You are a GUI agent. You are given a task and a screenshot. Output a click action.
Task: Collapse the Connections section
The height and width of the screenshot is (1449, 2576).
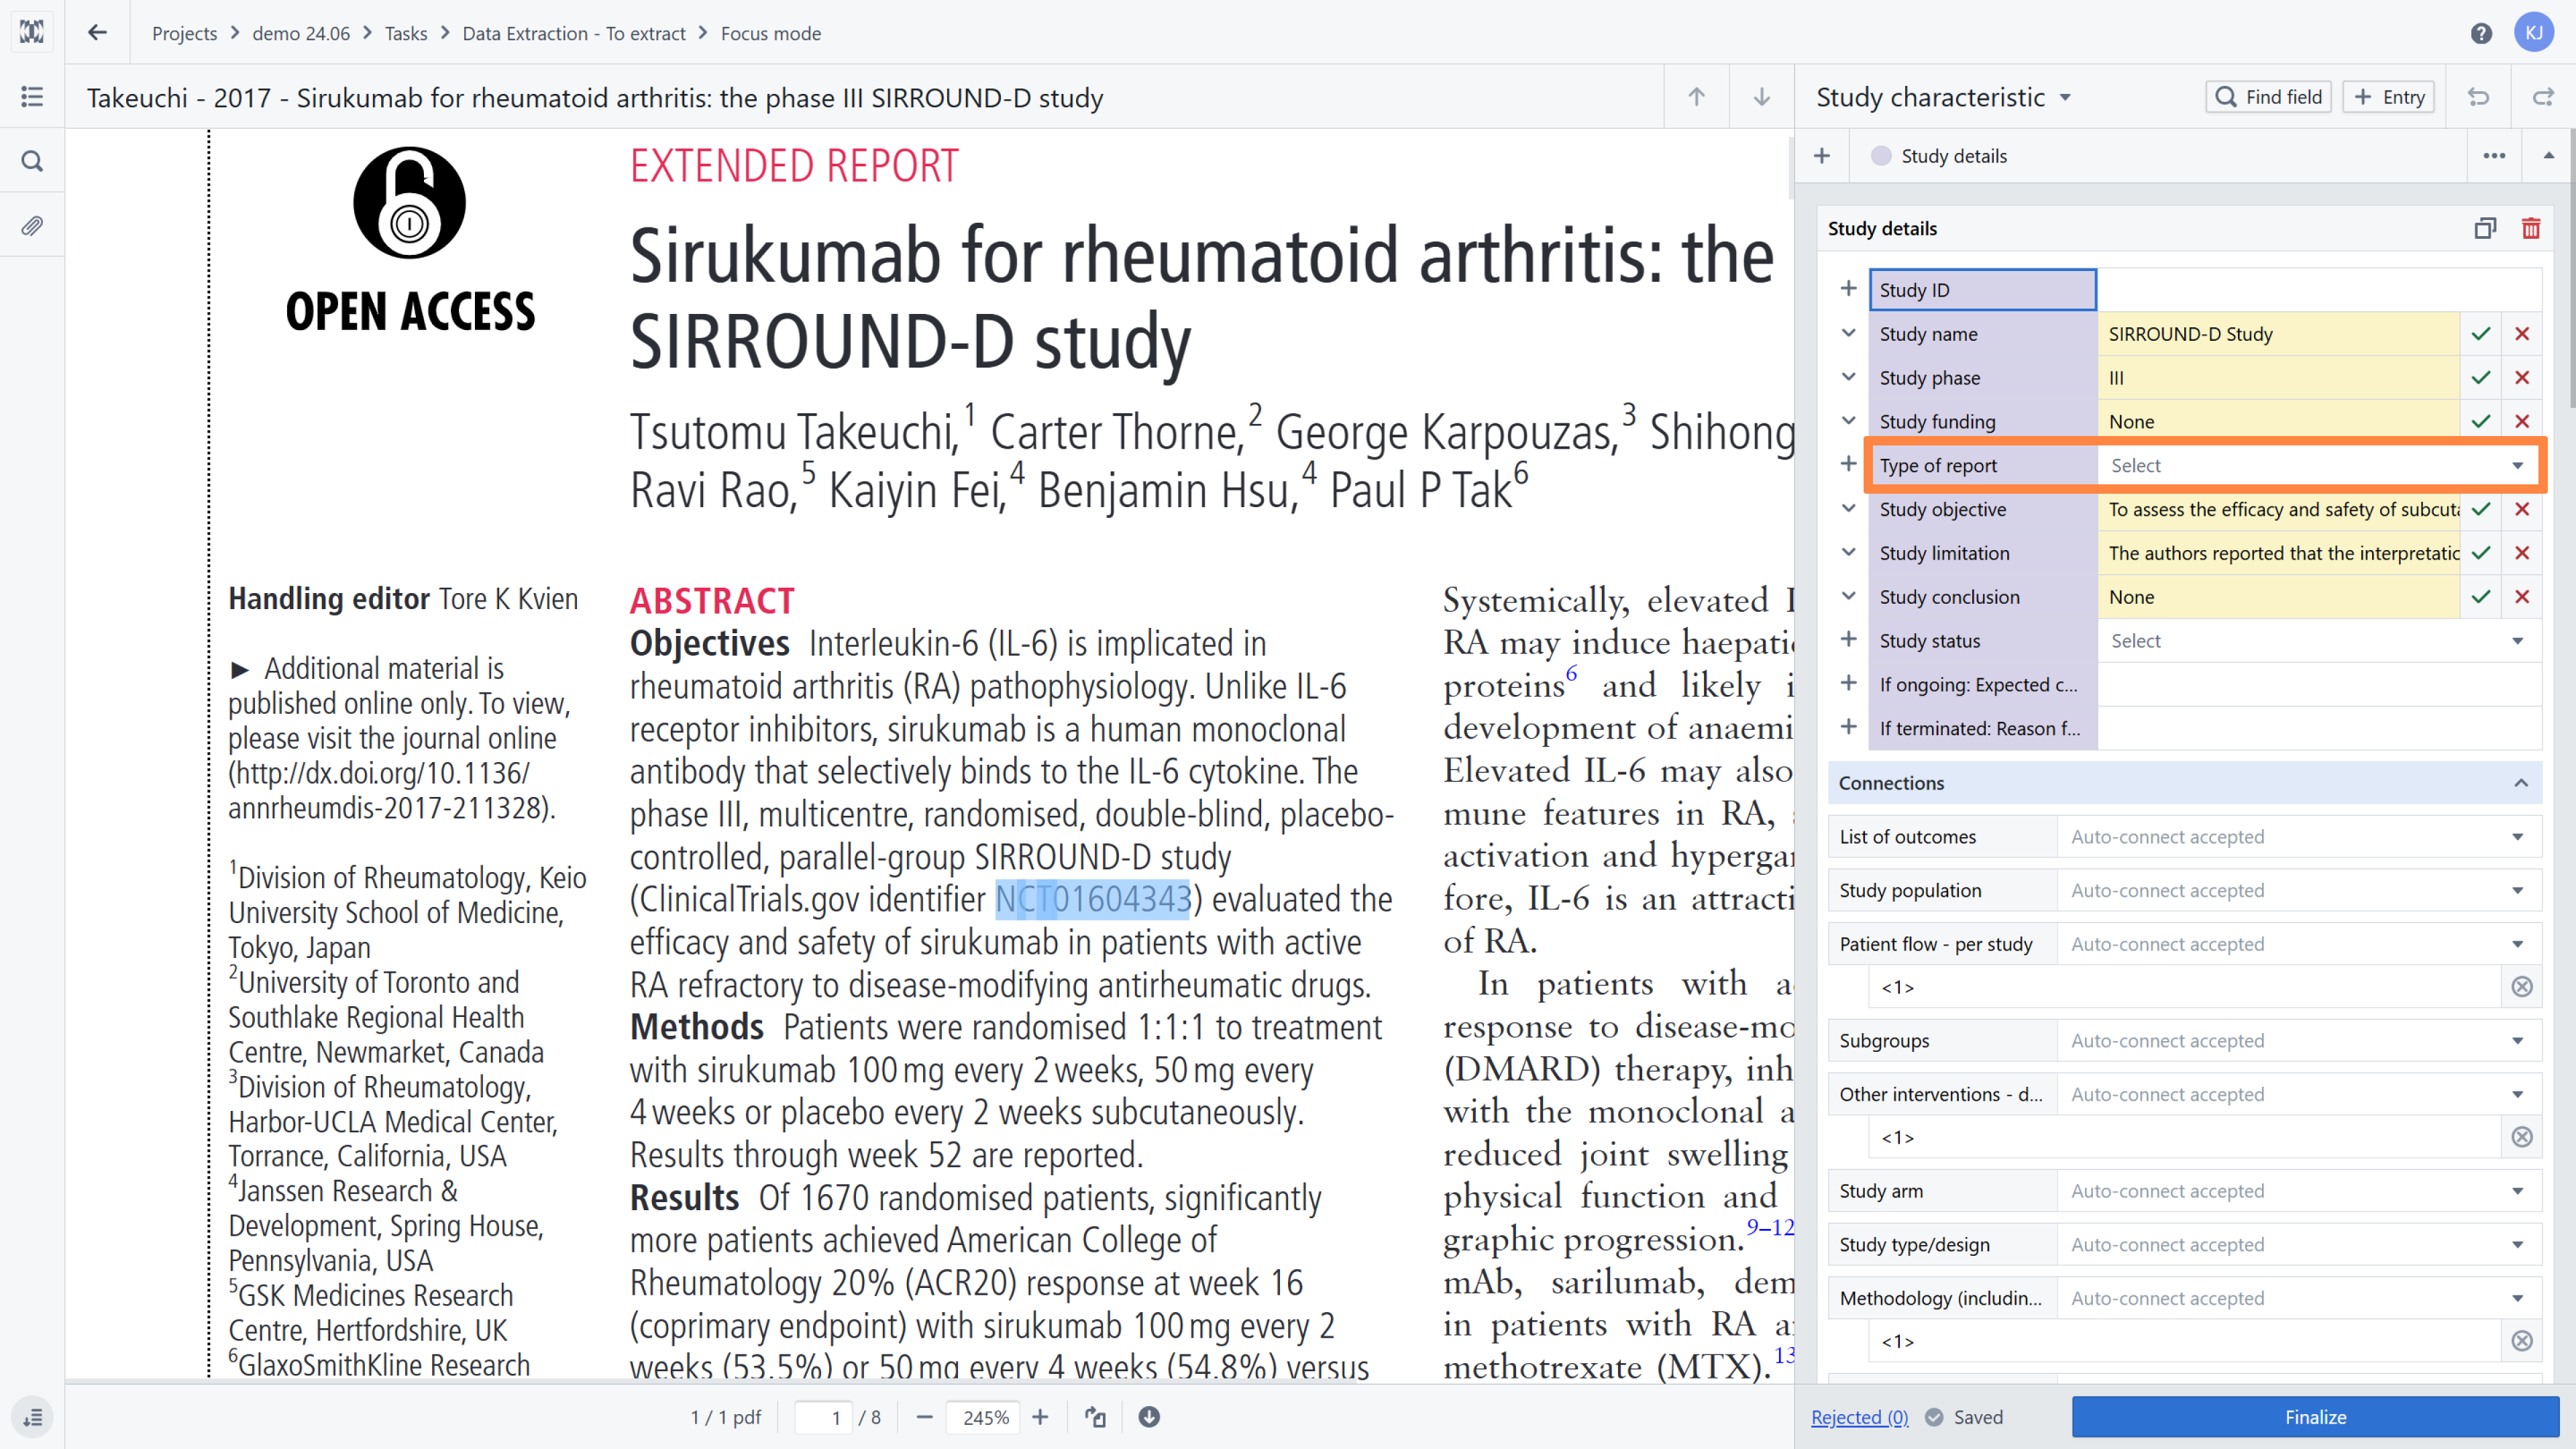2521,783
